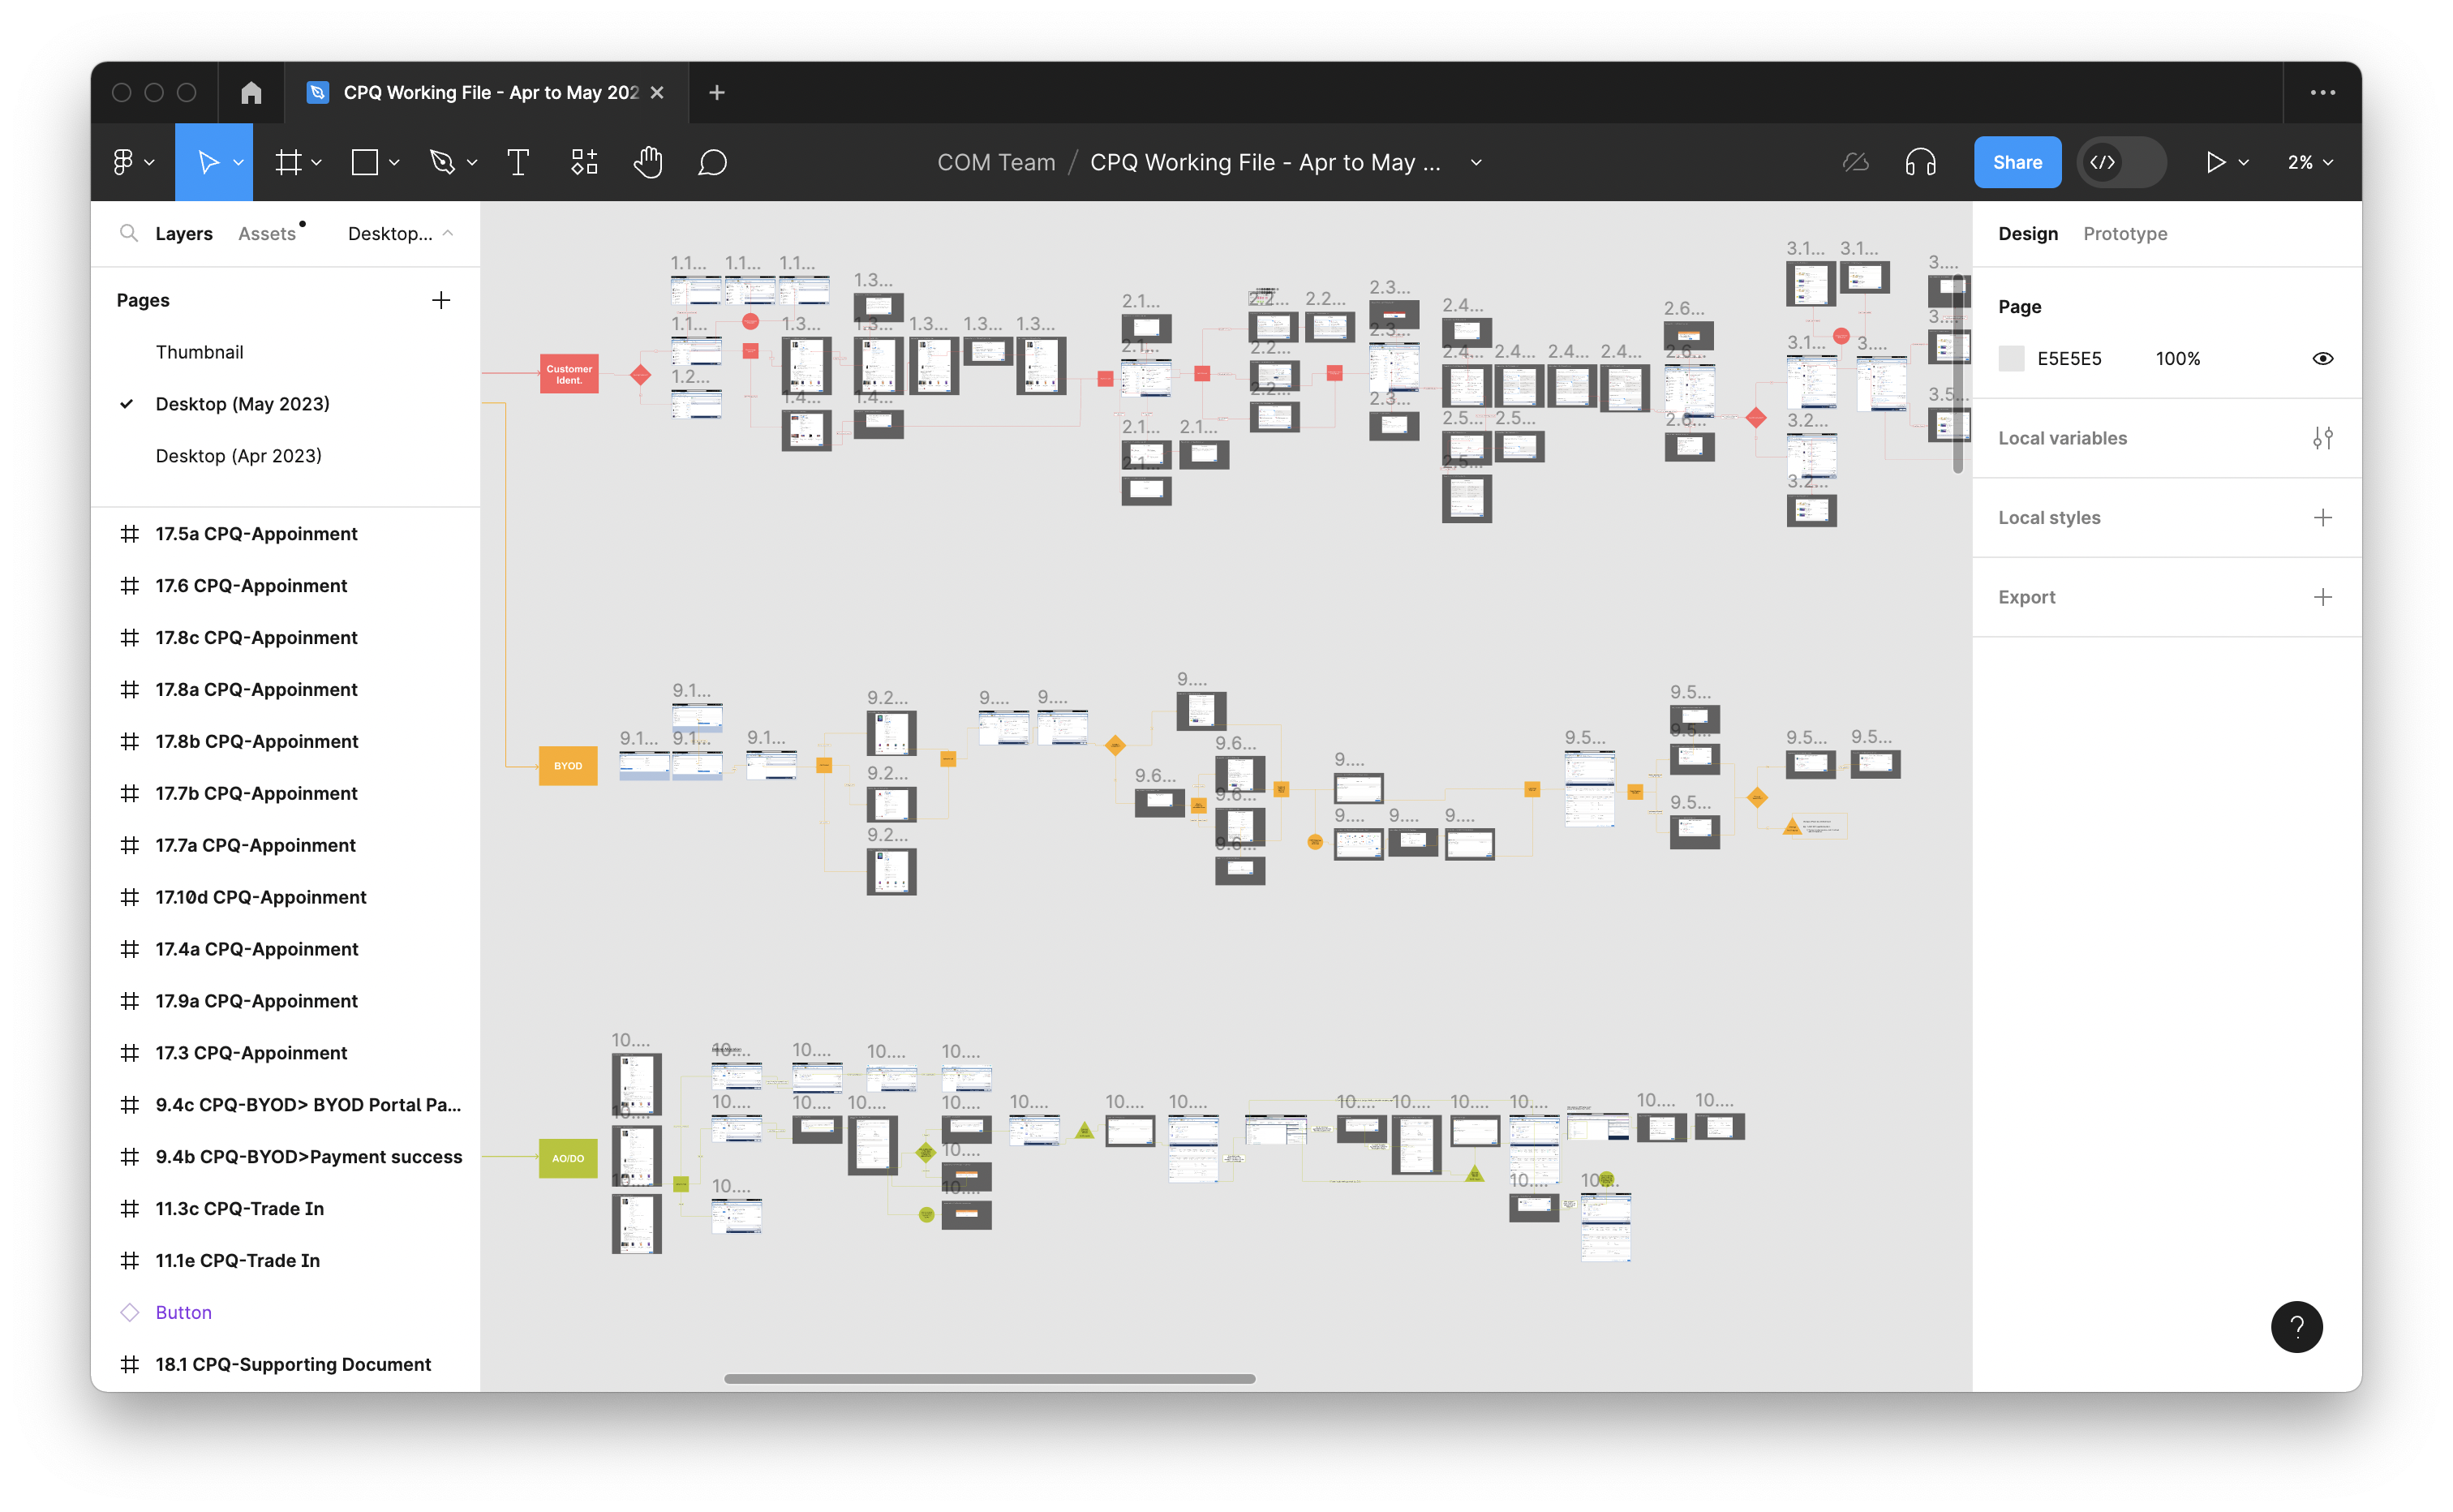Select layer 17.10d CPQ-Appoinment
Image resolution: width=2453 pixels, height=1512 pixels.
(x=285, y=897)
